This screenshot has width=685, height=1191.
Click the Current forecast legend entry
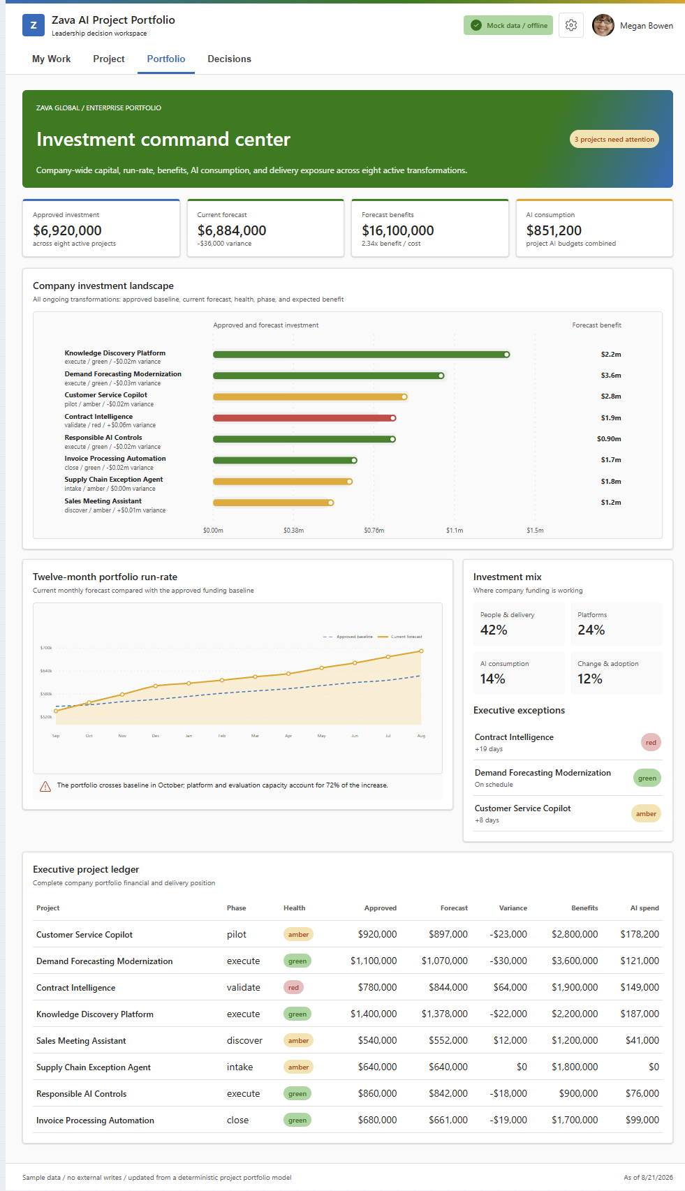pyautogui.click(x=400, y=637)
